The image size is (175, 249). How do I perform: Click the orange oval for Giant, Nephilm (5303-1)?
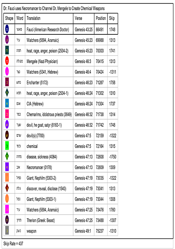(7, 199)
